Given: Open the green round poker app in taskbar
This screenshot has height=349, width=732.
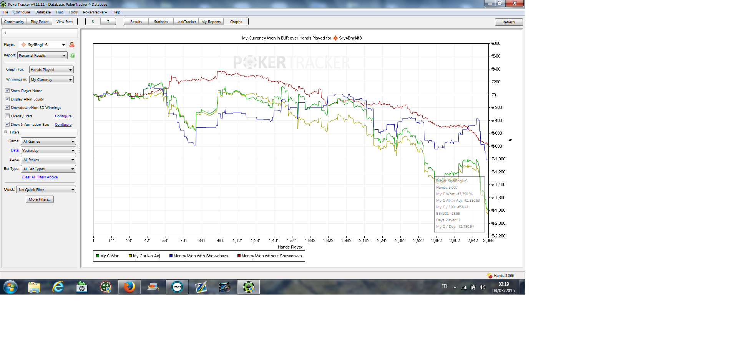Looking at the screenshot, I should (x=106, y=287).
